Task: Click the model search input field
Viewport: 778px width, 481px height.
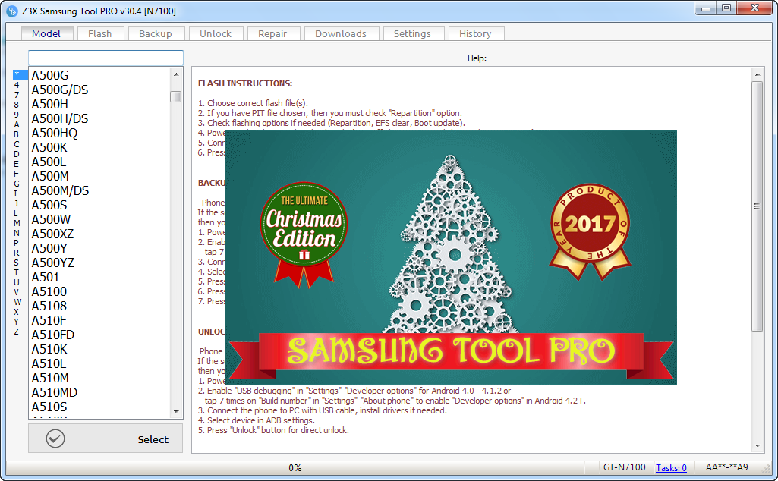Action: pos(106,58)
